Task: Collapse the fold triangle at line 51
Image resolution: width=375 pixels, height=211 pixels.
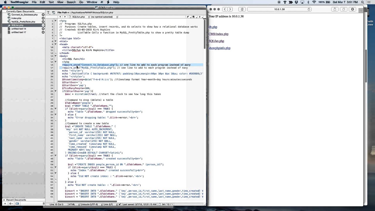Action: point(55,167)
